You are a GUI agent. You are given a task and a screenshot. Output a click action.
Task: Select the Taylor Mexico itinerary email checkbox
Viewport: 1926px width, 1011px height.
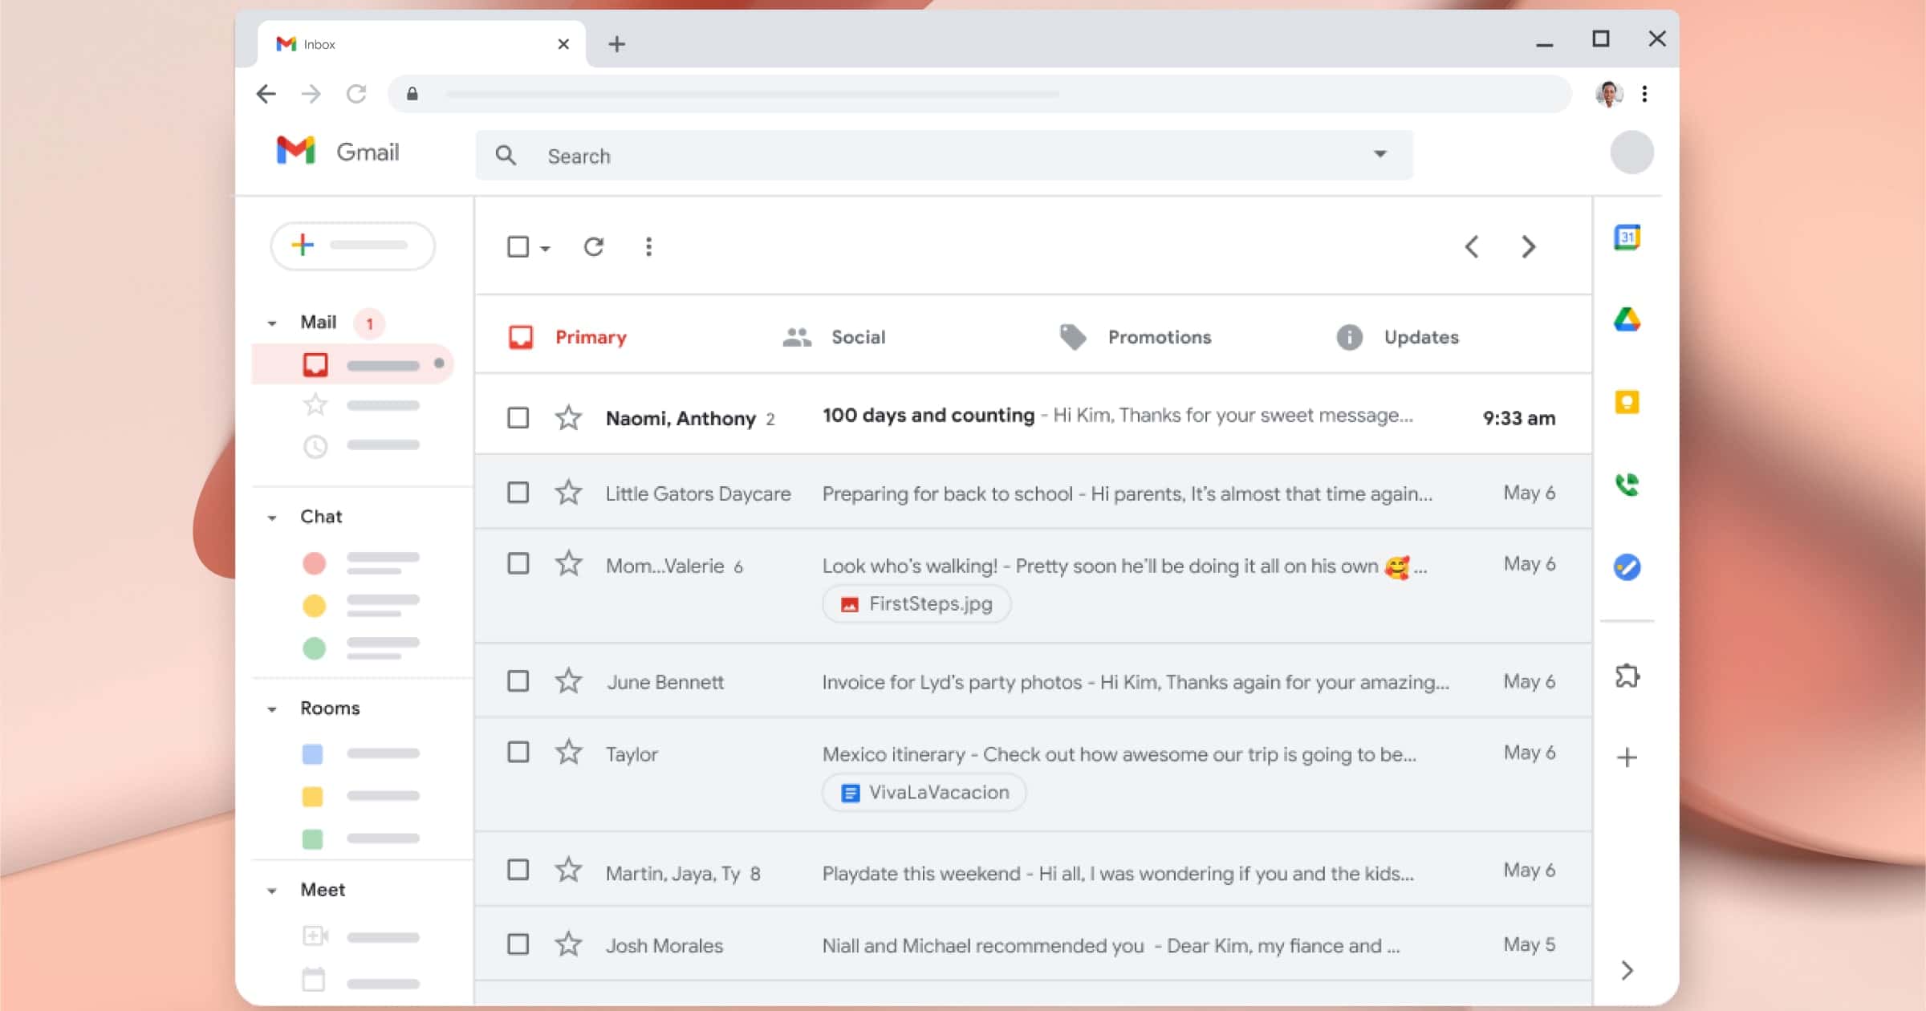coord(518,753)
